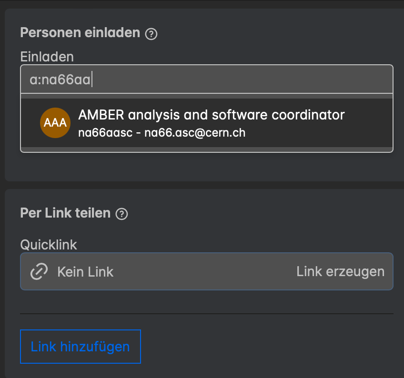Click help icon beside Personen einladen

click(x=151, y=34)
